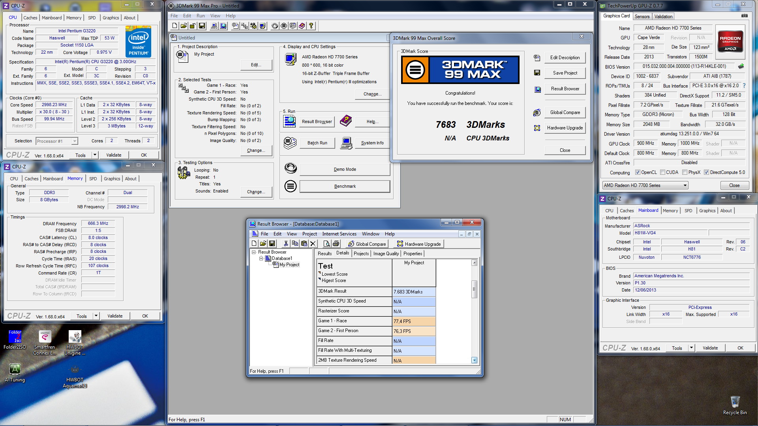Click Project Description icon in 3DMark toolbar
Screen dimensions: 758x426
[x=235, y=26]
